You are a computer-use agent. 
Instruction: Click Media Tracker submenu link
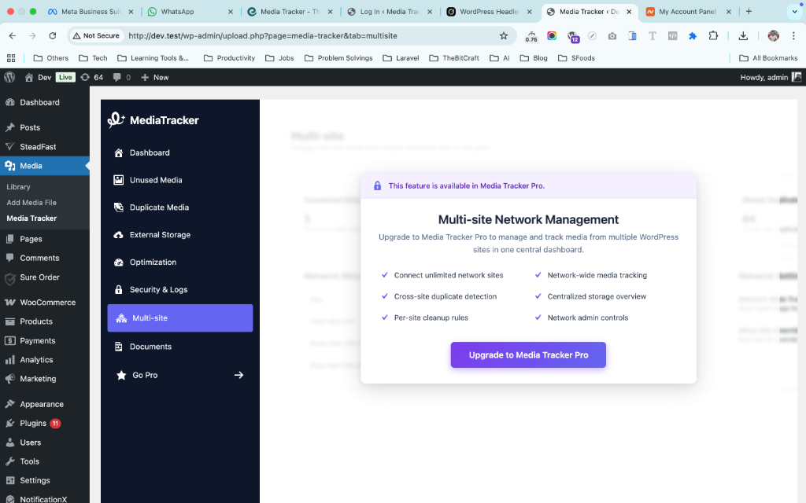point(31,218)
